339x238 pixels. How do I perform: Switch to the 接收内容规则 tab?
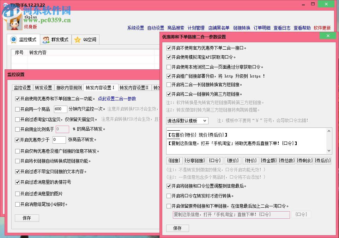pos(69,88)
